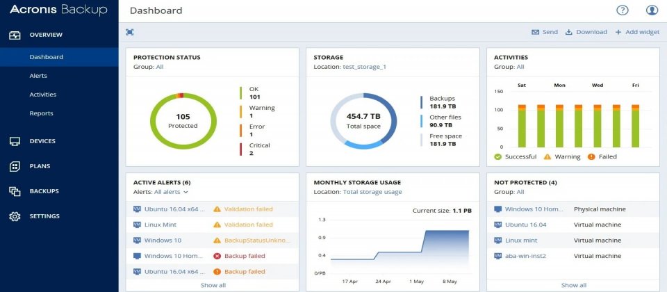Click the VM icon beside Linux mint in Not Protected

pyautogui.click(x=497, y=240)
